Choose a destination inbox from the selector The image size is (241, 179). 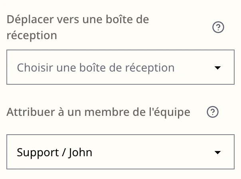(120, 67)
